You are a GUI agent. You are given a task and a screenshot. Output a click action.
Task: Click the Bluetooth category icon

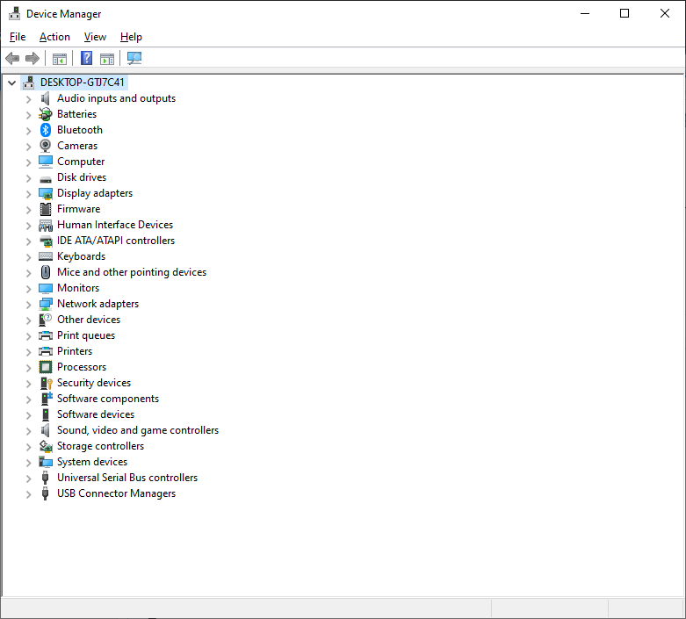click(46, 130)
